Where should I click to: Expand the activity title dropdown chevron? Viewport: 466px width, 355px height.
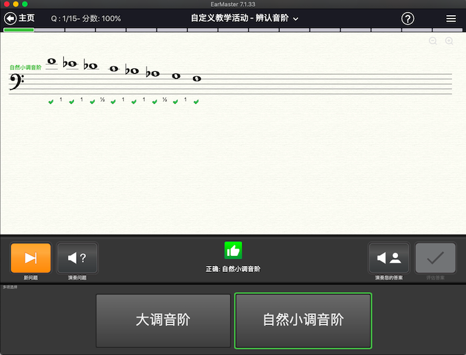click(296, 19)
